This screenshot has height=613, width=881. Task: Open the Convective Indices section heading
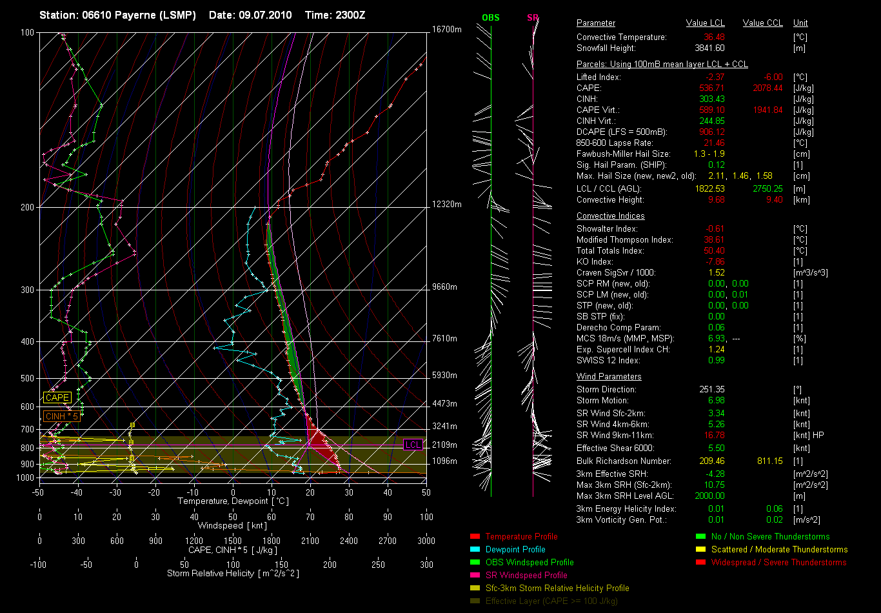point(610,216)
